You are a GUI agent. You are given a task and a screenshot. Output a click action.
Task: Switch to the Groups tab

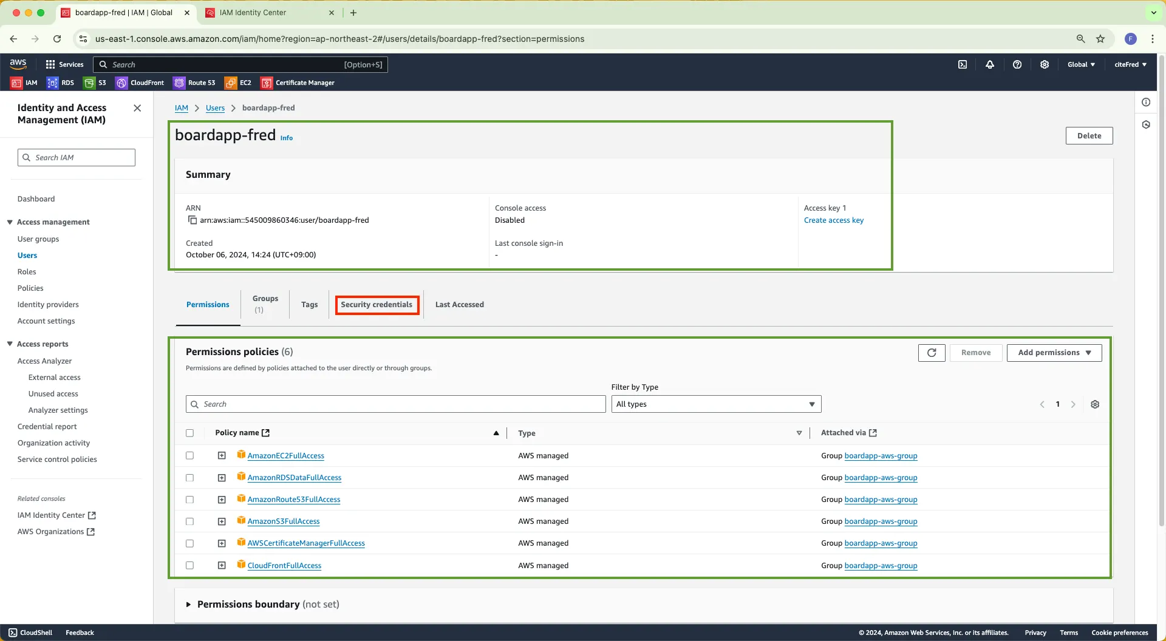click(x=265, y=304)
